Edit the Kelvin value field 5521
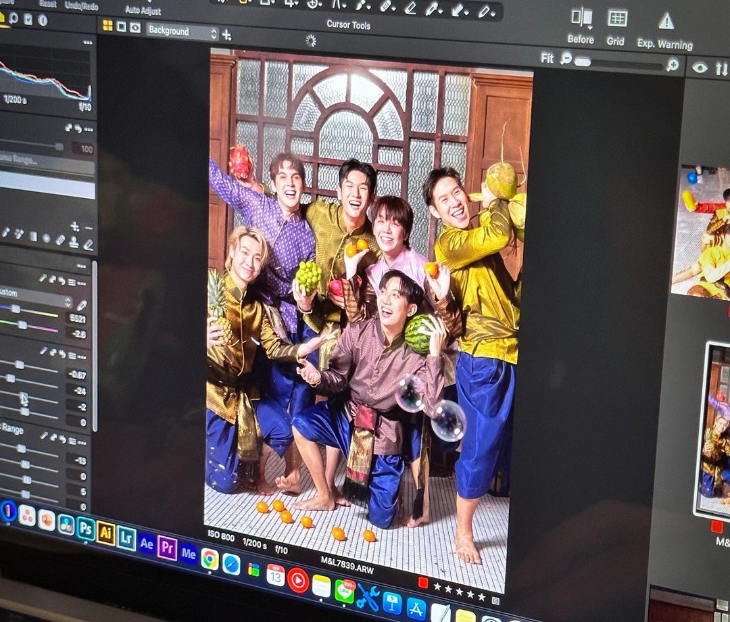 point(77,319)
